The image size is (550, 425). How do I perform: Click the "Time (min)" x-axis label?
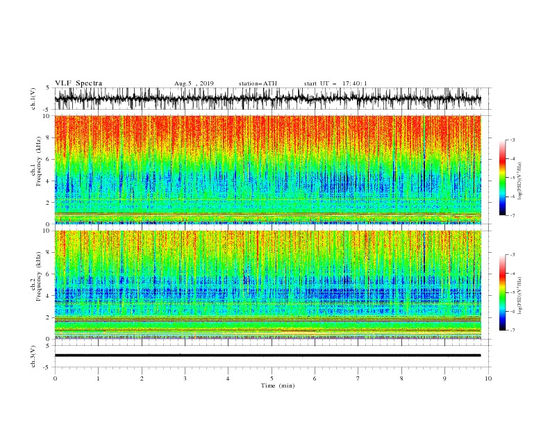click(x=278, y=385)
